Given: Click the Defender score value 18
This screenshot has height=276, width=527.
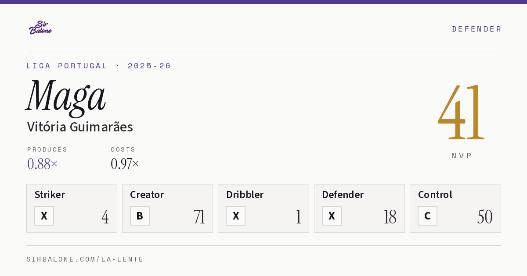Looking at the screenshot, I should pos(390,217).
